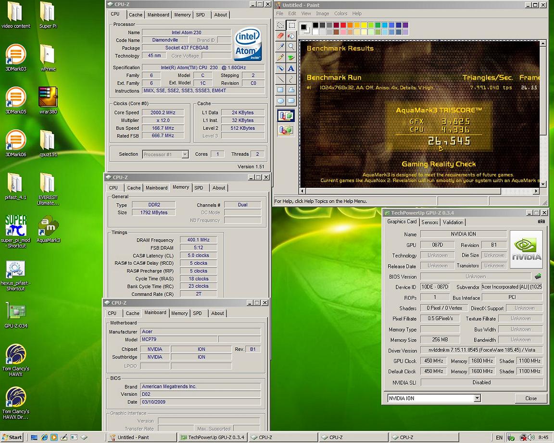The width and height of the screenshot is (554, 443).
Task: Open the Cache tab in top CPU-Z window
Action: [x=135, y=15]
